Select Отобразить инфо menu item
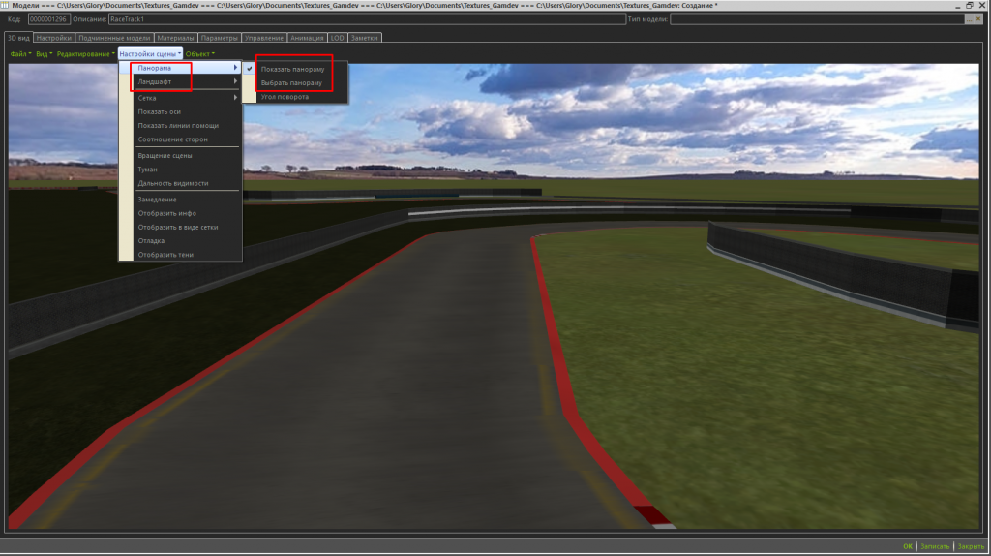 [x=181, y=213]
